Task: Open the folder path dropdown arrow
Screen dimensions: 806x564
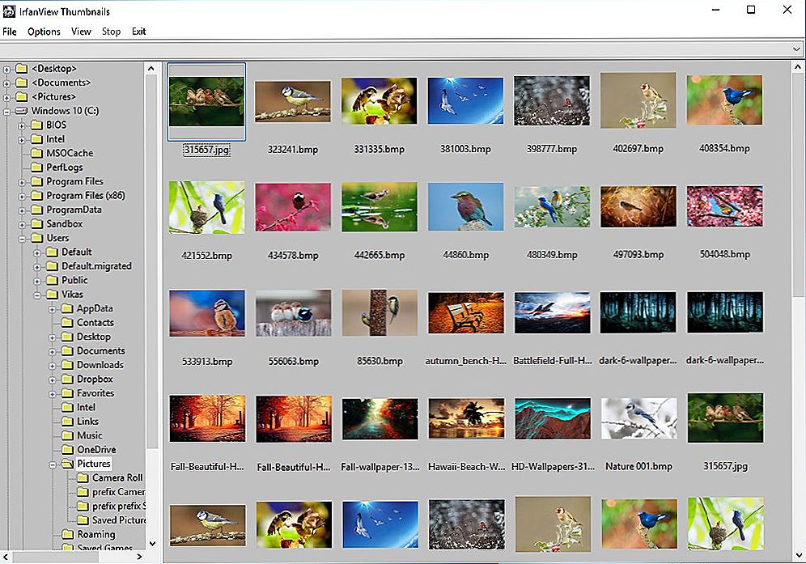Action: coord(797,49)
